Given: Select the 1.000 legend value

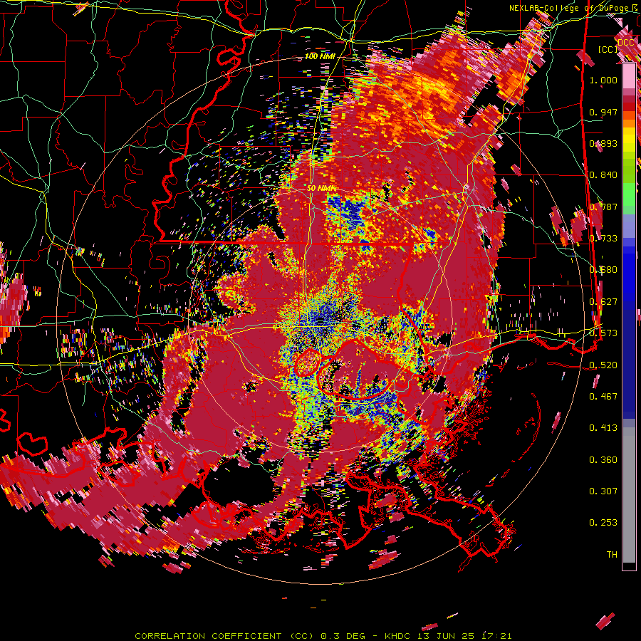Looking at the screenshot, I should [603, 80].
